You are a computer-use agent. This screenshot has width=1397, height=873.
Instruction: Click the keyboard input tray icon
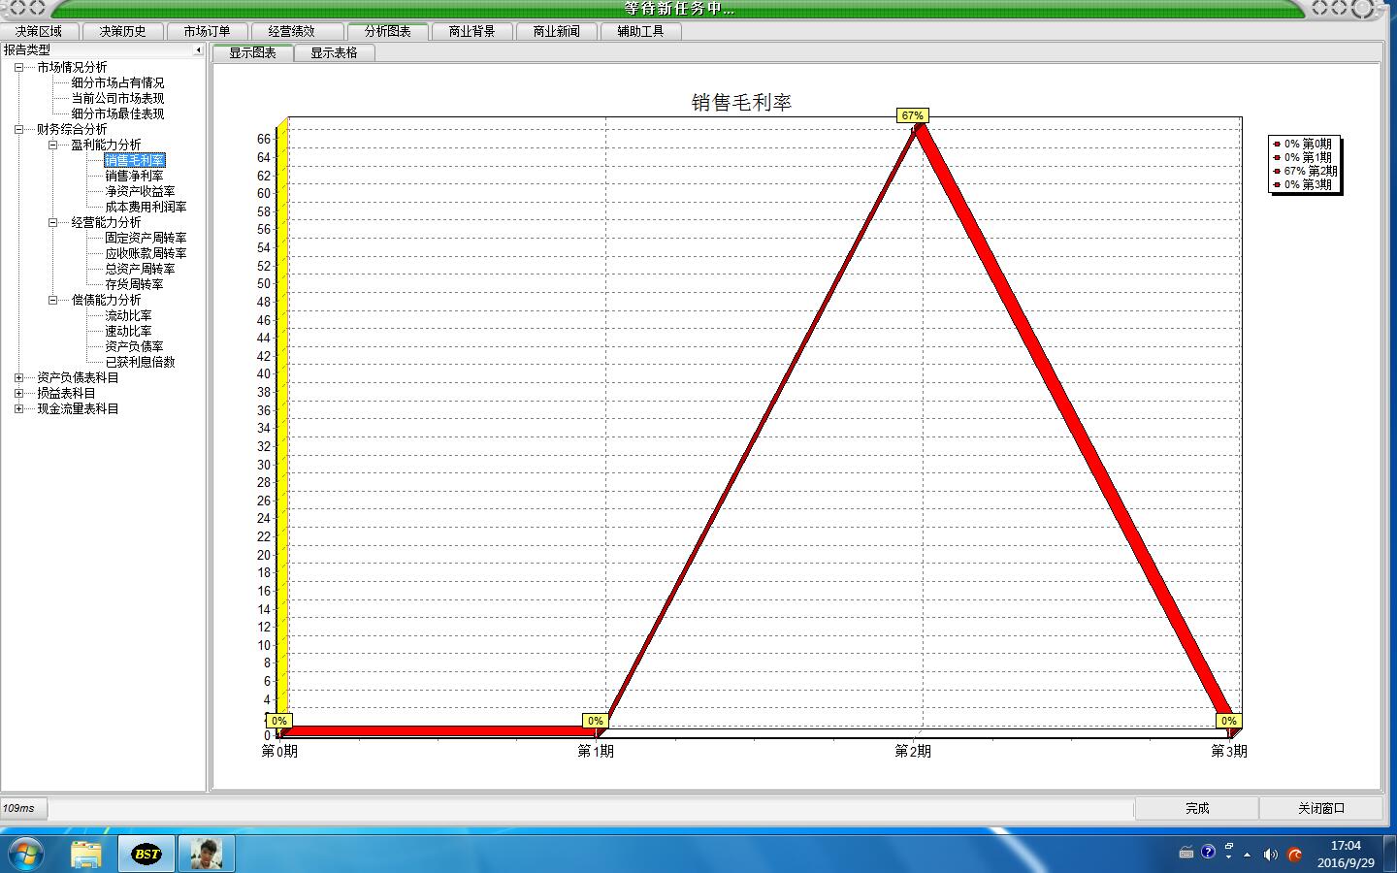1186,853
